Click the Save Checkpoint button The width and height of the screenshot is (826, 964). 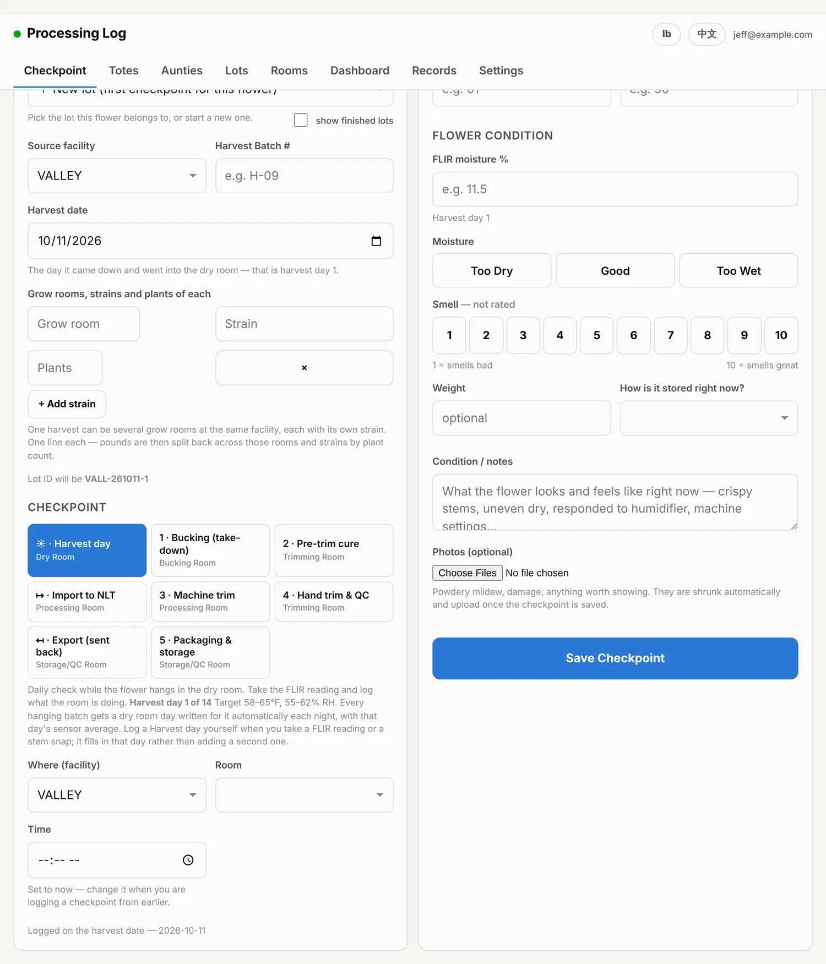click(615, 658)
